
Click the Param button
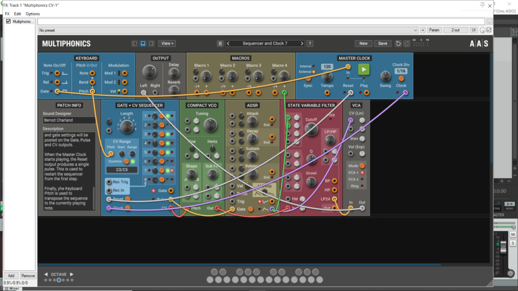click(434, 30)
